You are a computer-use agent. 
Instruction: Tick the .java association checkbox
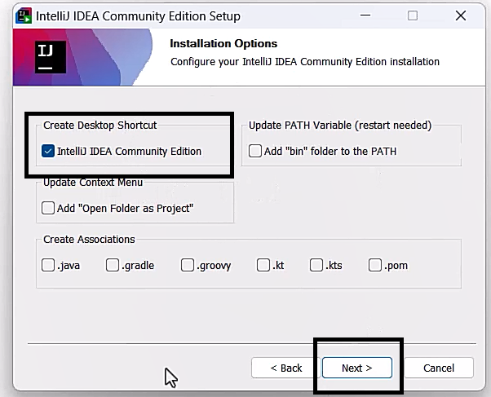coord(48,265)
